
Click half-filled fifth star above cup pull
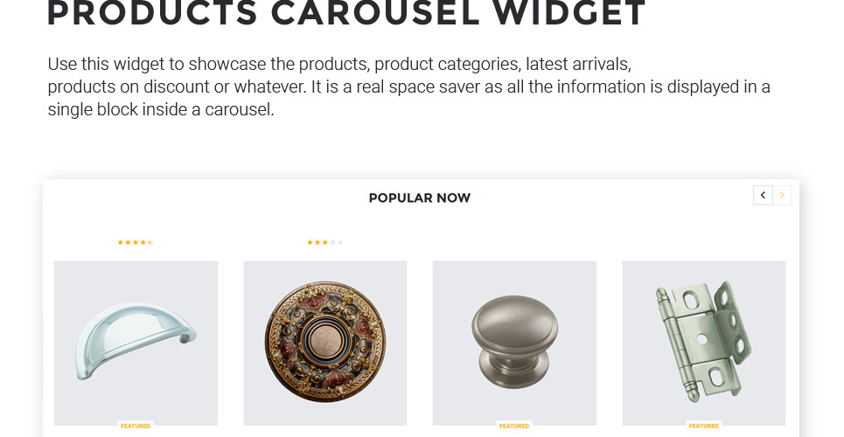pyautogui.click(x=150, y=242)
